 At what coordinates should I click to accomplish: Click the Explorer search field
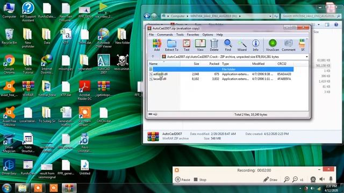[311, 16]
